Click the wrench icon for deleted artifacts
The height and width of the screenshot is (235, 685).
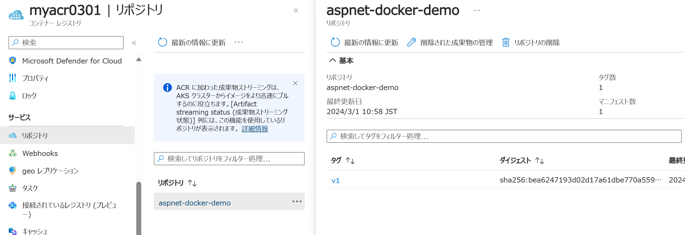[x=412, y=42]
